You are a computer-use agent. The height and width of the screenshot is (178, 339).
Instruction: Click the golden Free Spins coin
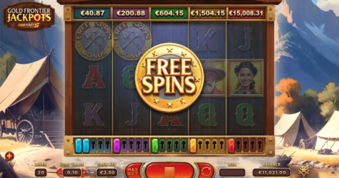click(169, 77)
